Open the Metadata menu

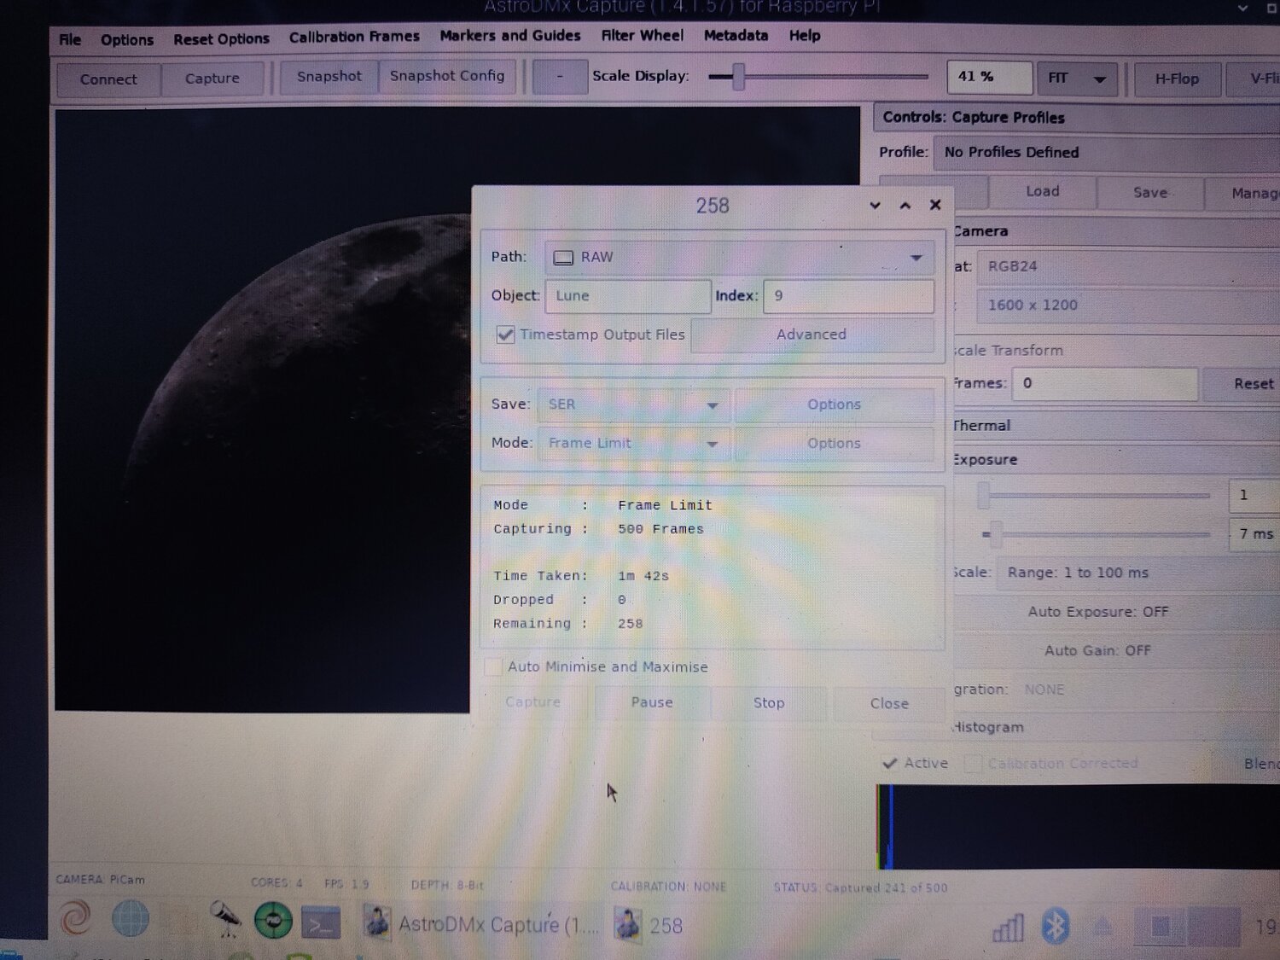pyautogui.click(x=736, y=35)
